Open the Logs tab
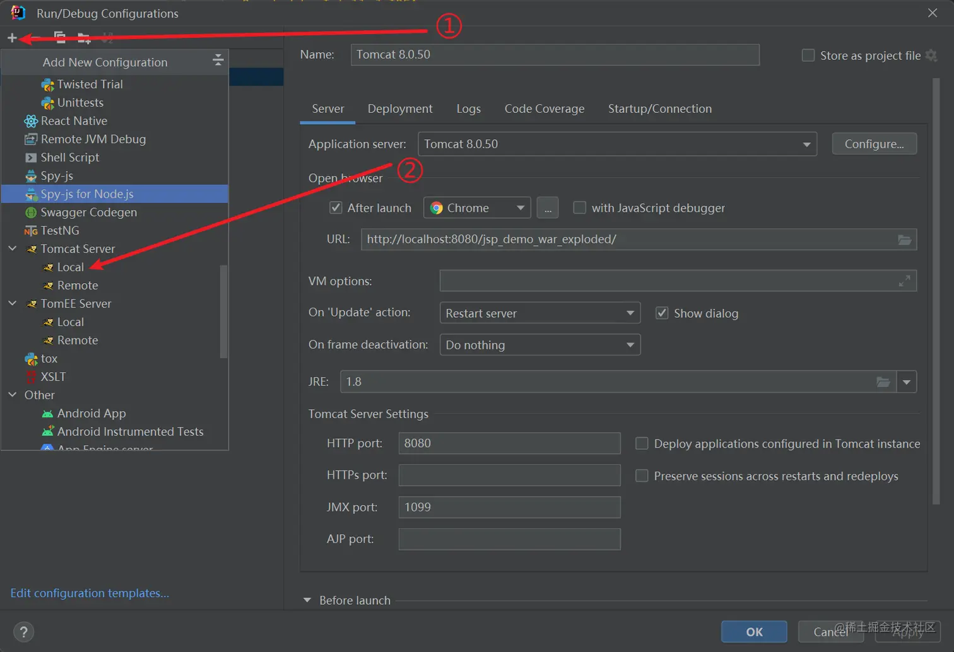954x652 pixels. [x=468, y=108]
